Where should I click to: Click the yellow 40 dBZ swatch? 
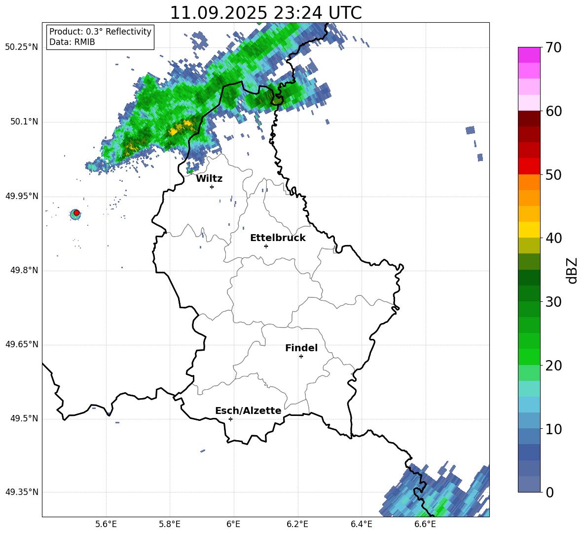click(529, 230)
